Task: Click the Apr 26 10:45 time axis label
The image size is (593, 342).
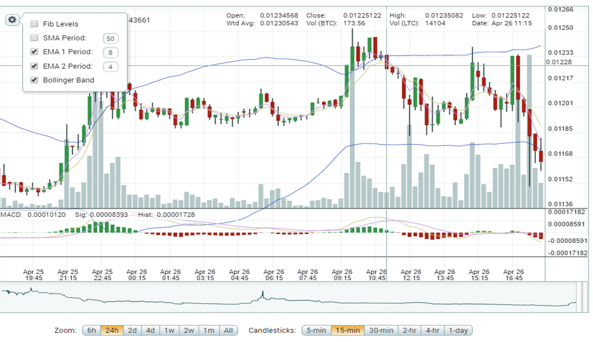Action: pyautogui.click(x=376, y=275)
